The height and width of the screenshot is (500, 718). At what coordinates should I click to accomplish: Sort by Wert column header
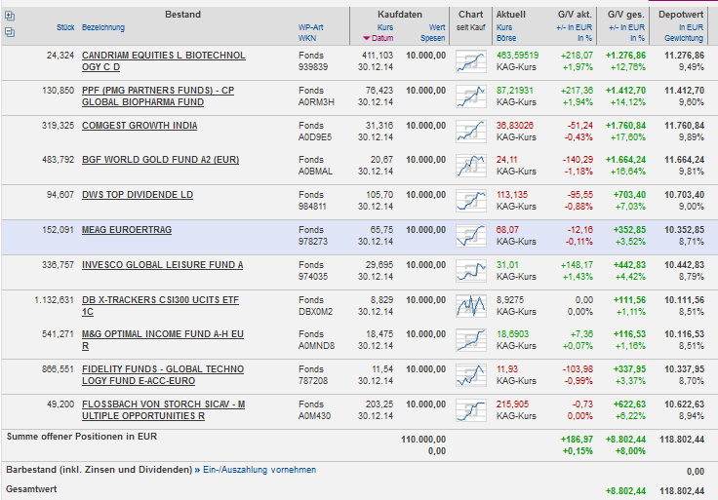click(x=437, y=27)
